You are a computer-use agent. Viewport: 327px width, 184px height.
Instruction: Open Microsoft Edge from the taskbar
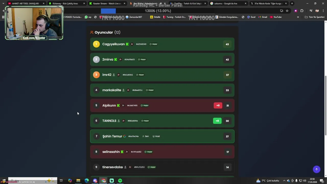tap(87, 181)
